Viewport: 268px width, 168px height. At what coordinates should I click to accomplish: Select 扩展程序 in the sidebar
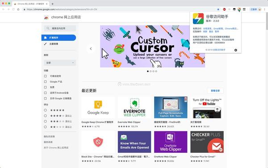(59, 38)
